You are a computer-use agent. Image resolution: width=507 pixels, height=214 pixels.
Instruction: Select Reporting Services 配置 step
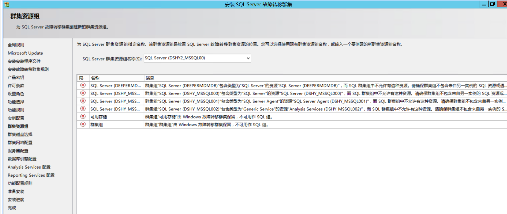pos(31,175)
